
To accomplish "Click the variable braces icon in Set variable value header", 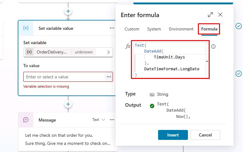I will [x=26, y=28].
